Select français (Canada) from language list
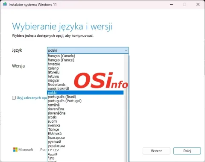This screenshot has width=205, height=162. click(x=85, y=56)
